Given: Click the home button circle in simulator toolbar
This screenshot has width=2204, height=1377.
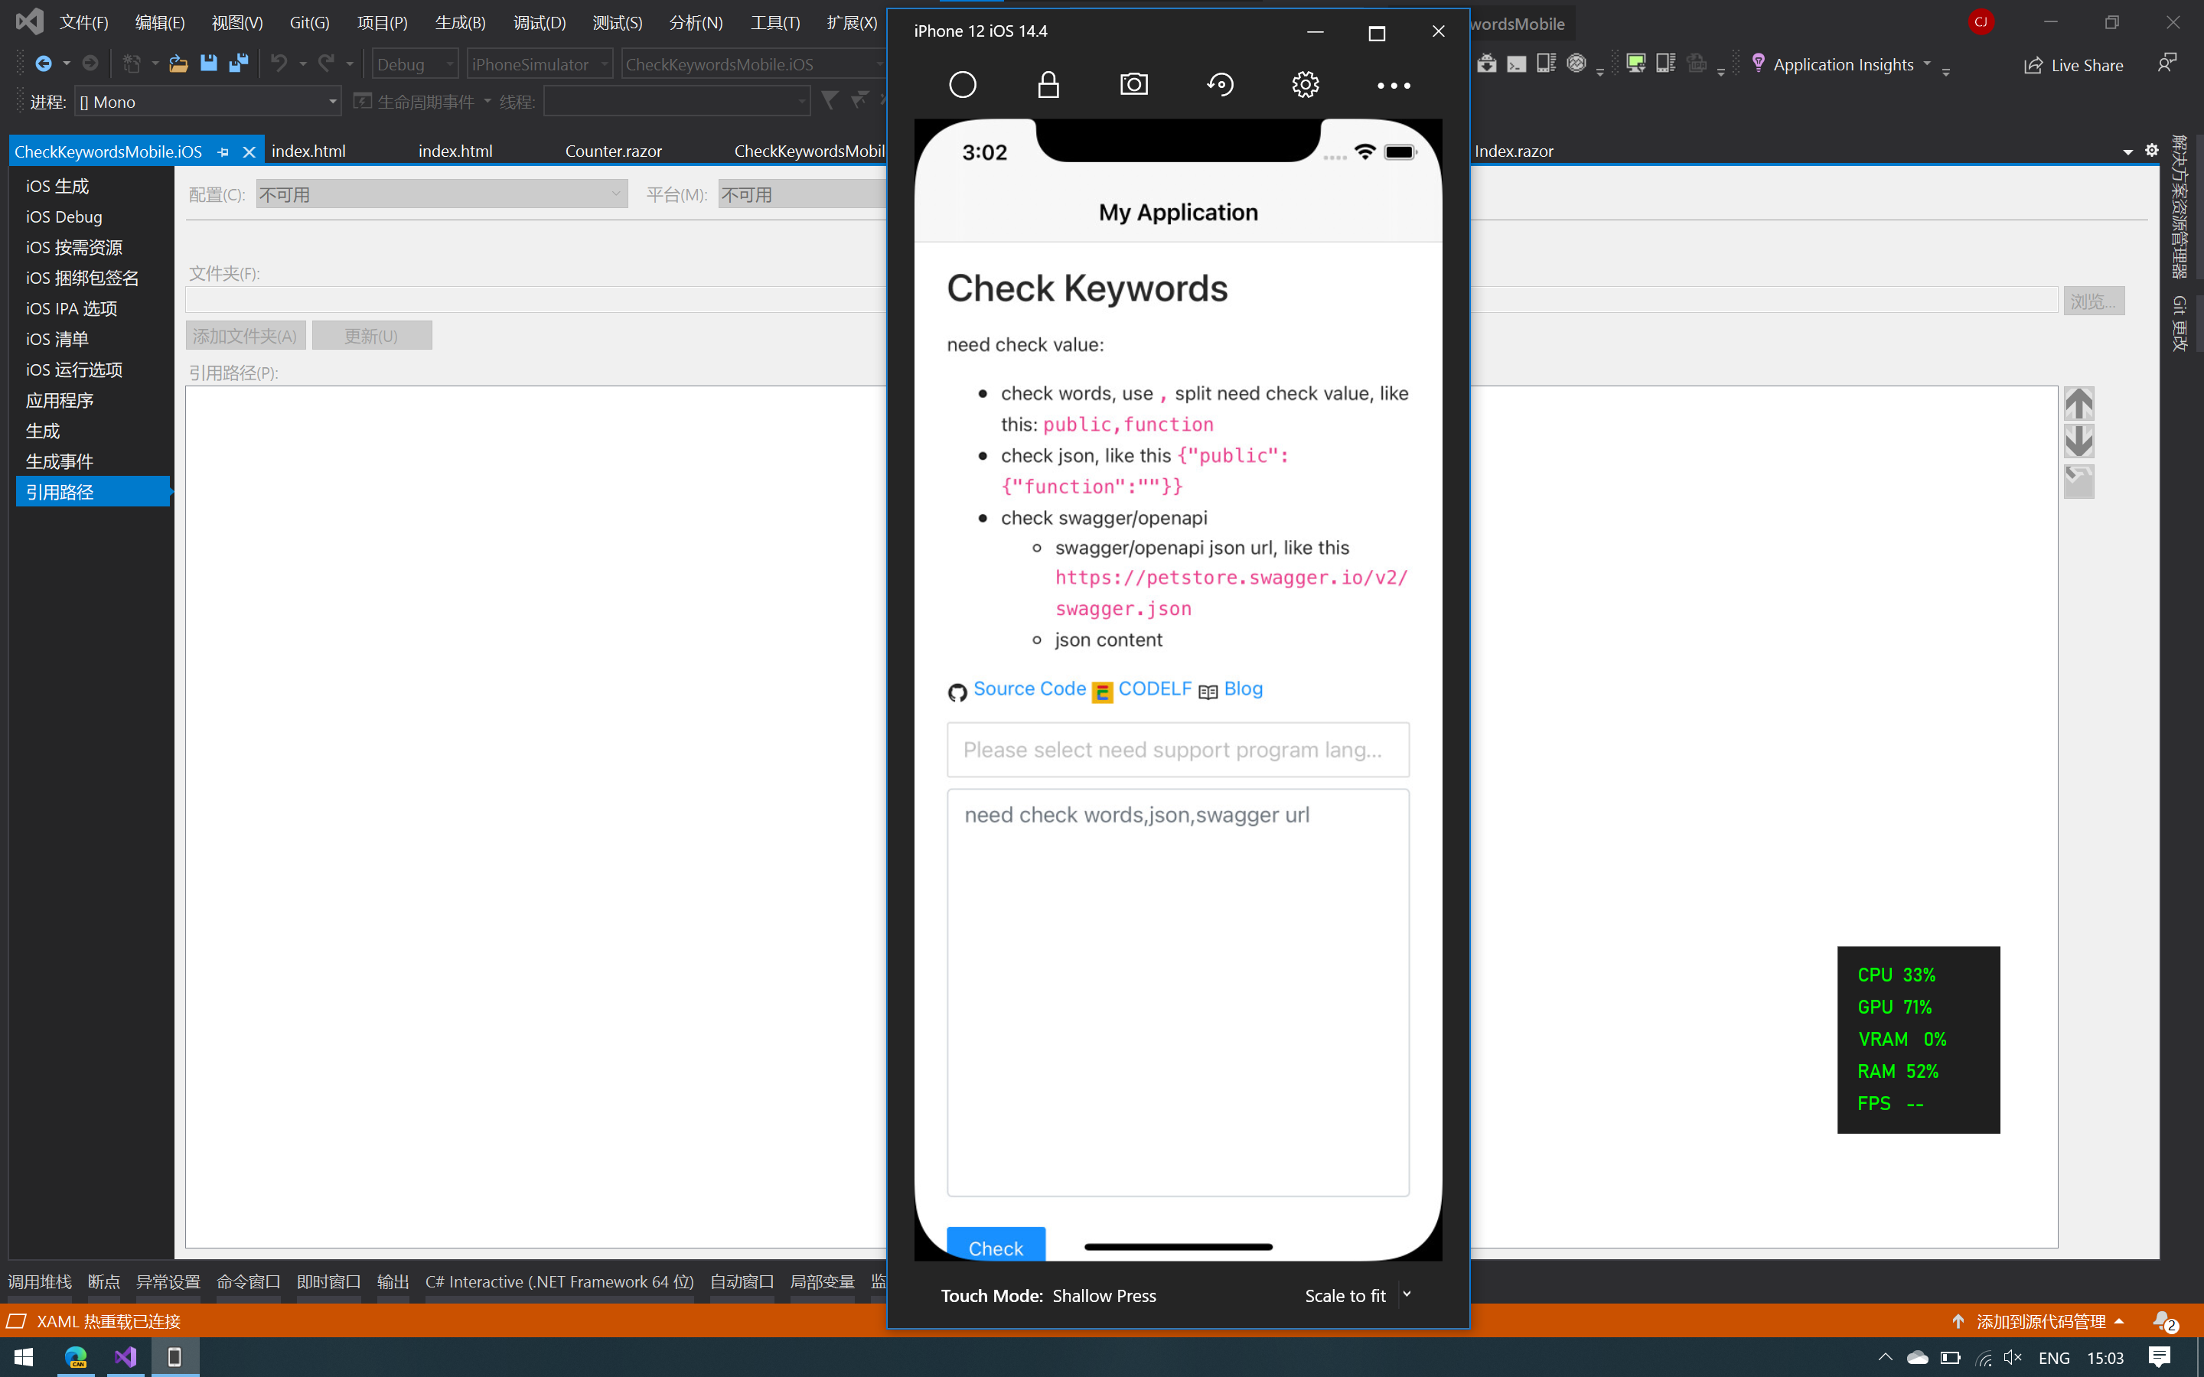Looking at the screenshot, I should tap(963, 86).
